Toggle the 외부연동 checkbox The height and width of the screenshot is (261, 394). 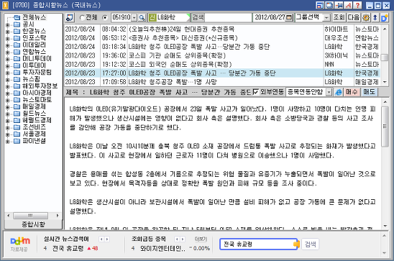(x=255, y=92)
